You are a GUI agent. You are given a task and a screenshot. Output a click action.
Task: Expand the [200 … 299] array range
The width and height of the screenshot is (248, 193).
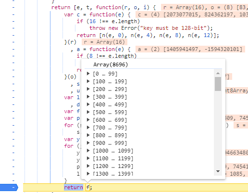88,89
